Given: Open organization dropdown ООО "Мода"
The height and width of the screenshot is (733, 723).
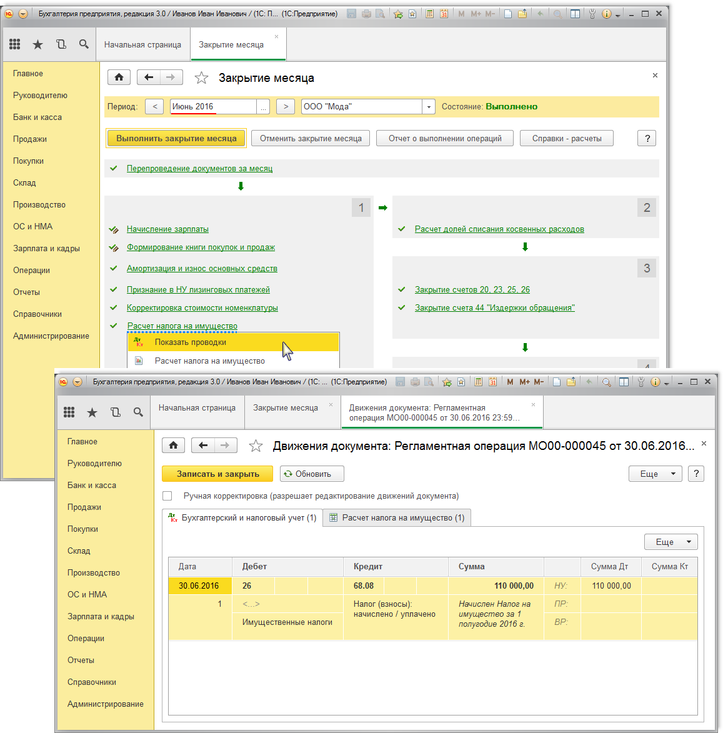Looking at the screenshot, I should (429, 107).
